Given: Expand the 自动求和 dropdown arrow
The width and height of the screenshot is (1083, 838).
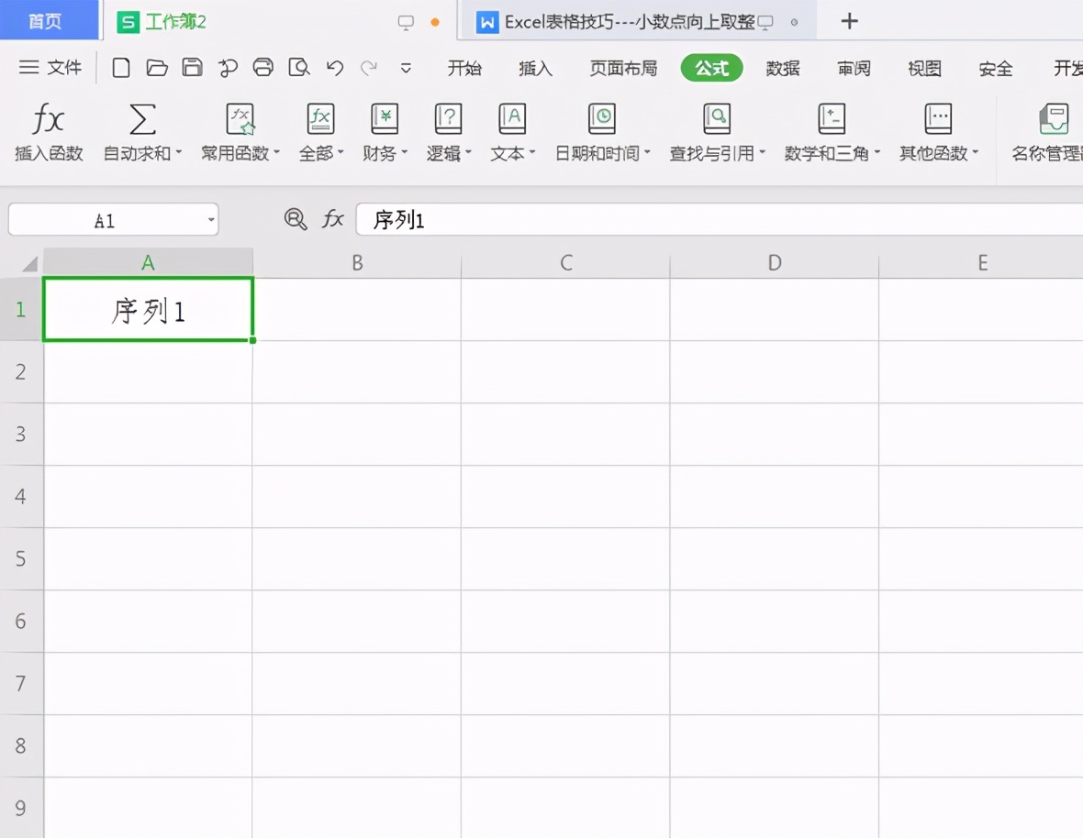Looking at the screenshot, I should pos(178,152).
